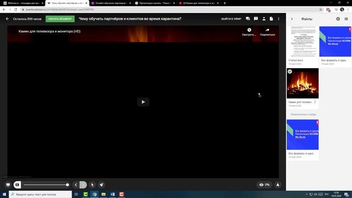The width and height of the screenshot is (352, 198).
Task: Open a new browser tab
Action: [x=225, y=3]
